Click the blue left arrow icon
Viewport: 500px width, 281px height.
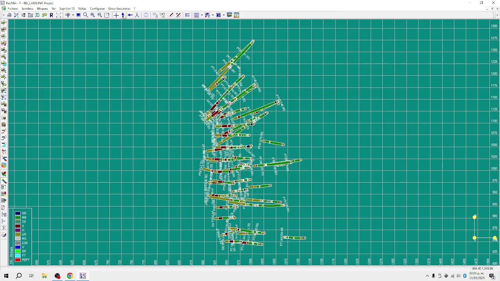click(x=130, y=15)
